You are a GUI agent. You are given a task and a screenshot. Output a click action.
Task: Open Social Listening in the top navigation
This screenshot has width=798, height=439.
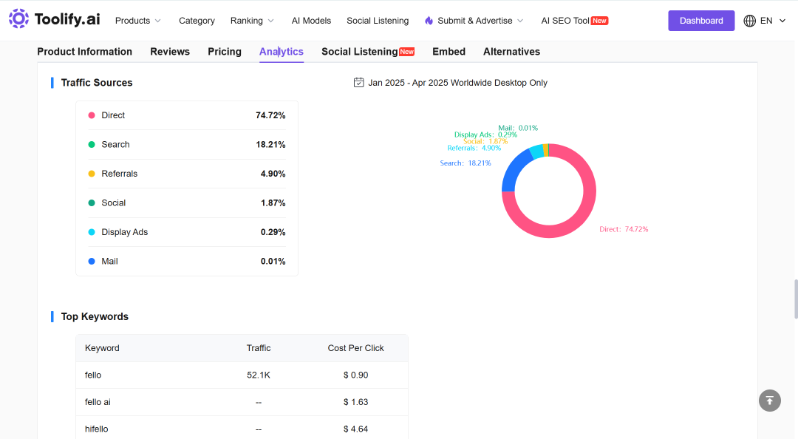(x=378, y=21)
